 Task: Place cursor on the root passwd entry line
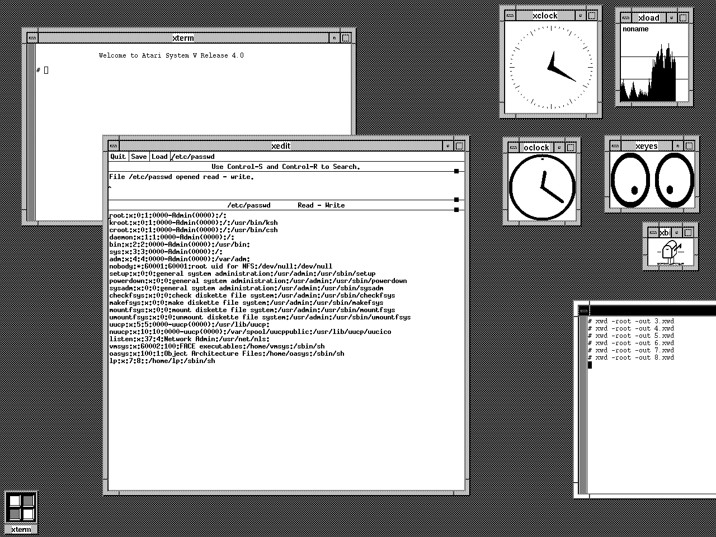(168, 215)
